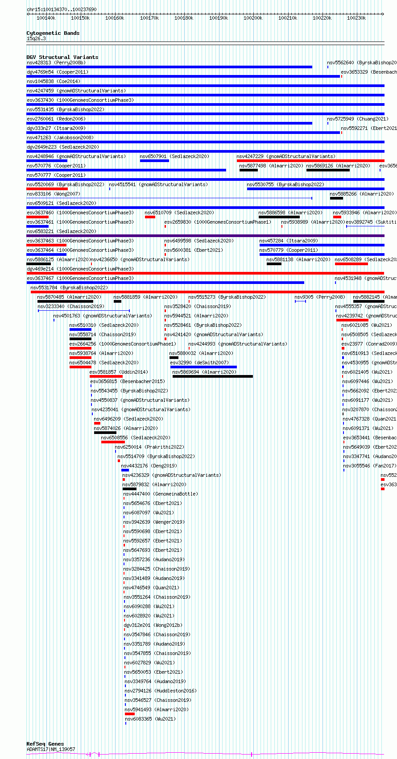
Task: Open nsv5515273 (ByrskaBishop2022) variant
Action: 227,297
